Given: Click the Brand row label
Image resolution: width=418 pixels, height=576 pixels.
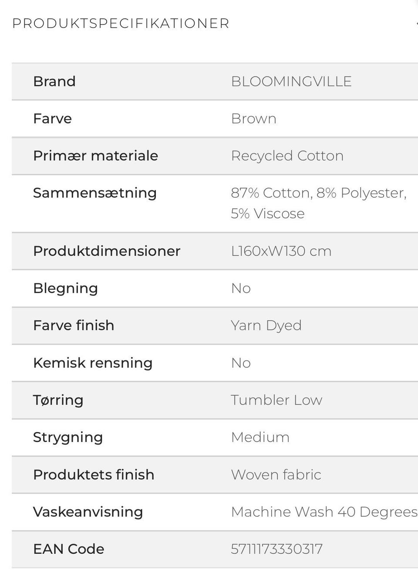Looking at the screenshot, I should coord(54,82).
